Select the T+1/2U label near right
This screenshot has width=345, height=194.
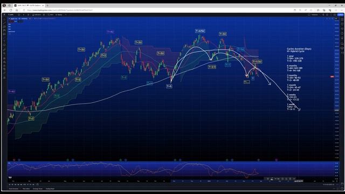point(257,61)
